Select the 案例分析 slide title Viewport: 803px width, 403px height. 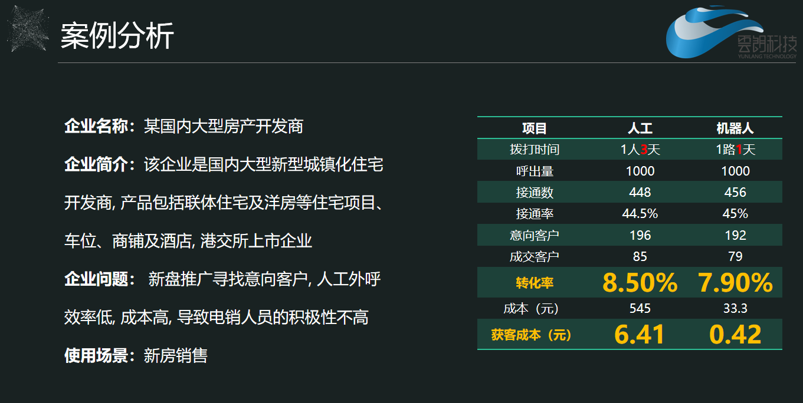click(117, 36)
